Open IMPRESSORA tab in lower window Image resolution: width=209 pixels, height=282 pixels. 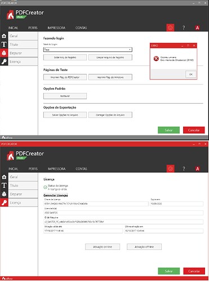pyautogui.click(x=56, y=169)
